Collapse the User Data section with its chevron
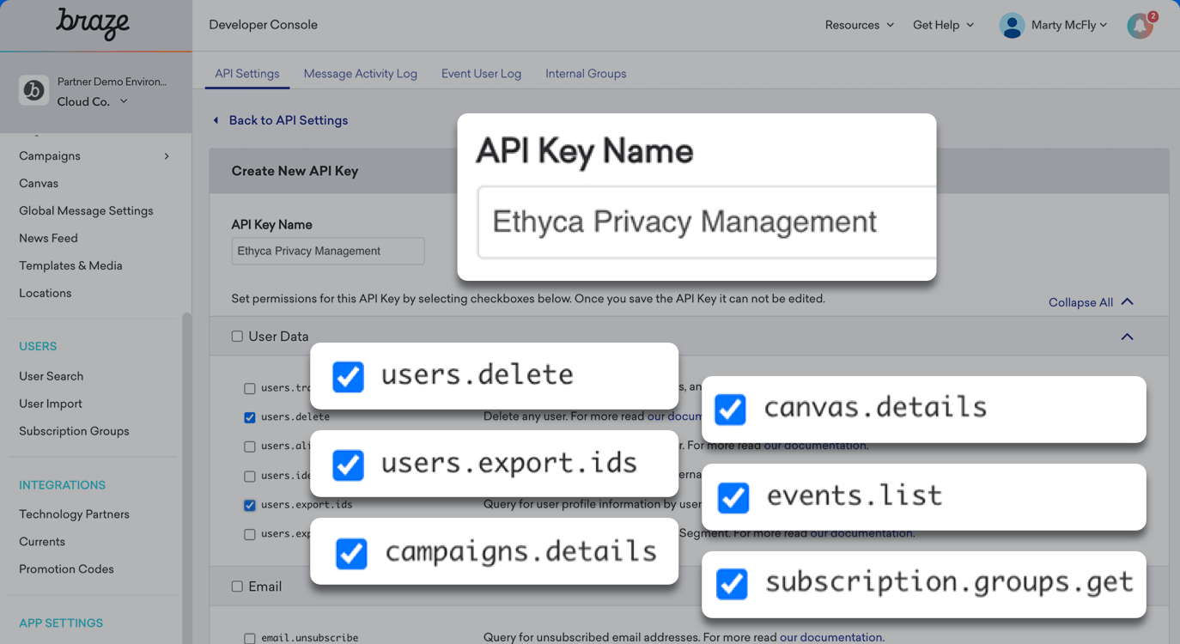The height and width of the screenshot is (644, 1180). click(1127, 337)
